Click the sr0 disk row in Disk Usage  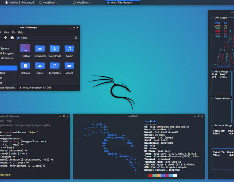(x=219, y=77)
